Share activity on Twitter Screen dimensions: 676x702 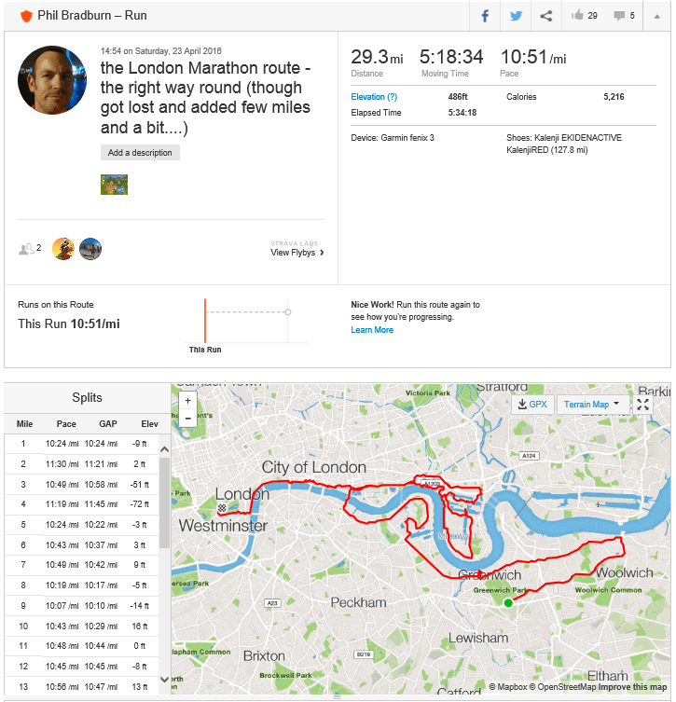(516, 16)
